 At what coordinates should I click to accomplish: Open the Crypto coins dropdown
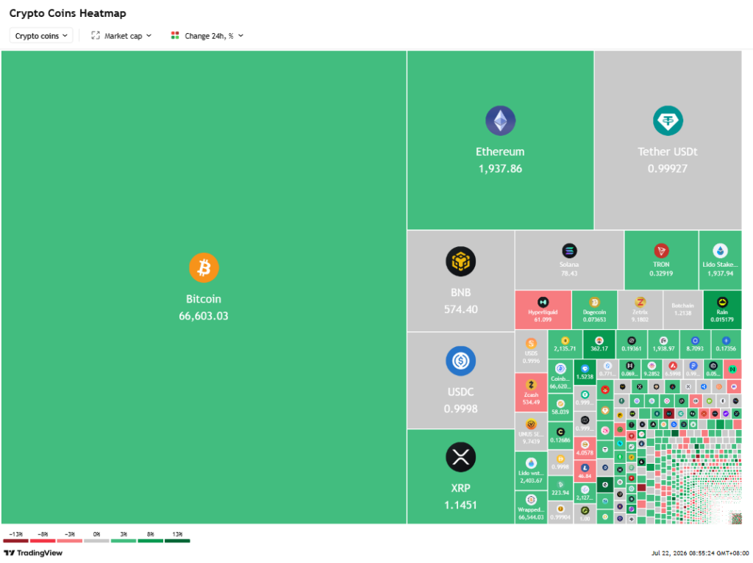click(x=41, y=35)
